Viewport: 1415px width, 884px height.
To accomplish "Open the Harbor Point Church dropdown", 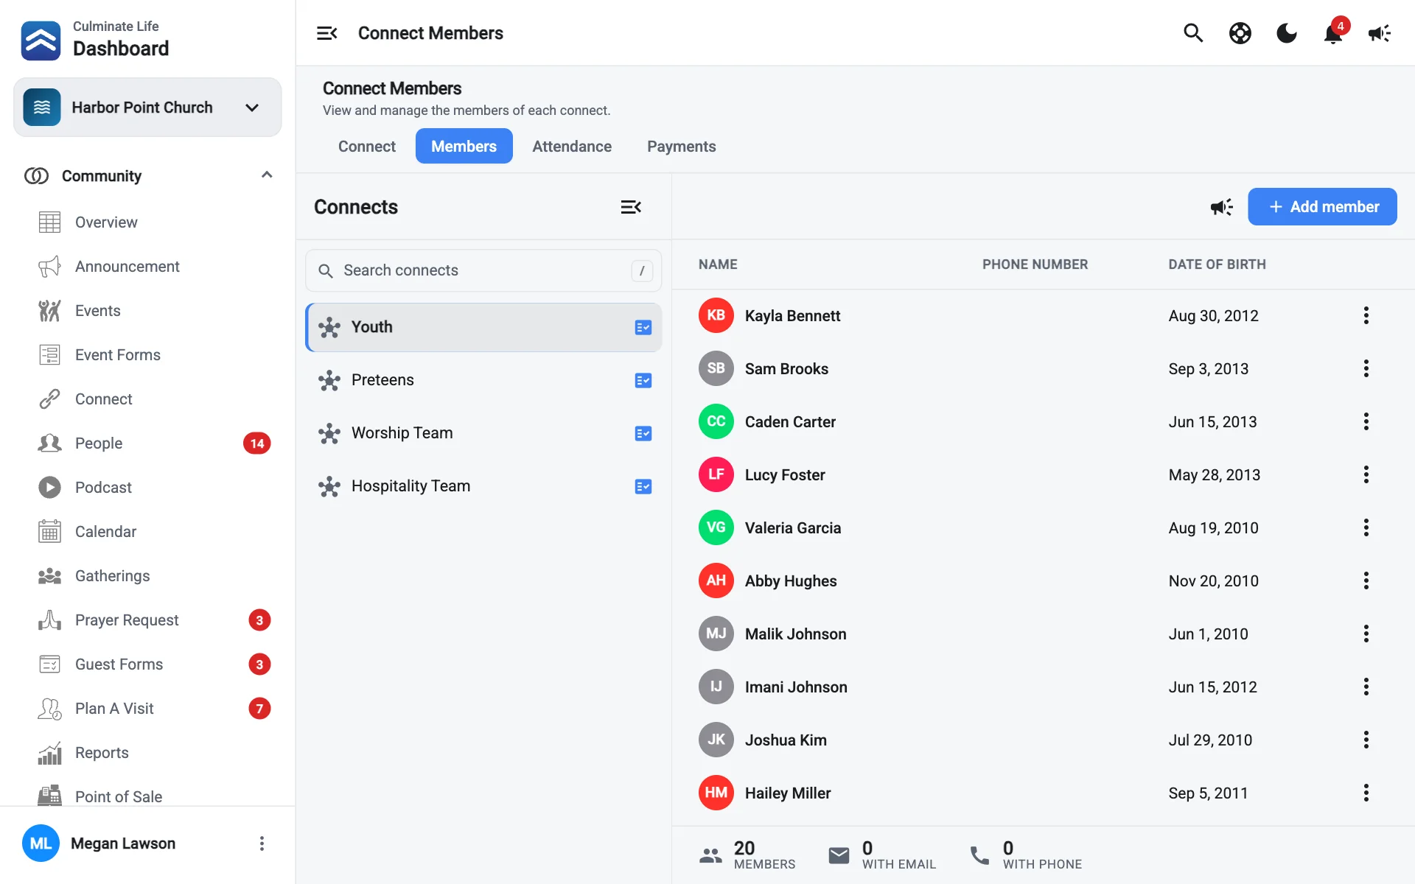I will click(x=147, y=108).
